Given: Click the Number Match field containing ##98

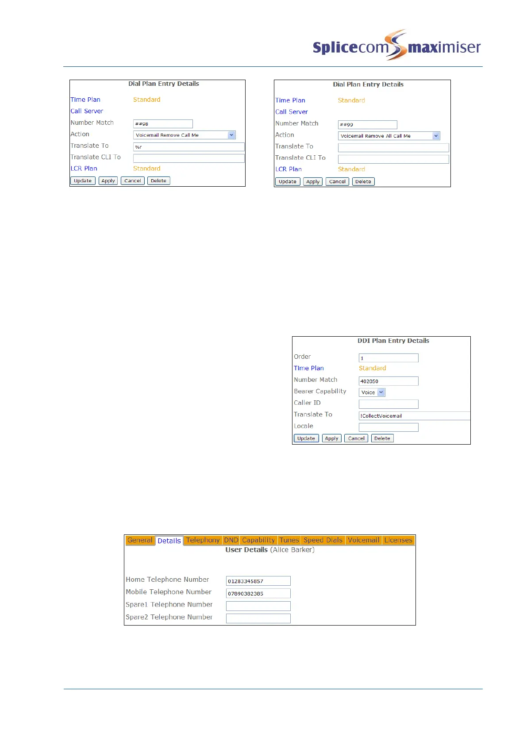Looking at the screenshot, I should pyautogui.click(x=163, y=124).
